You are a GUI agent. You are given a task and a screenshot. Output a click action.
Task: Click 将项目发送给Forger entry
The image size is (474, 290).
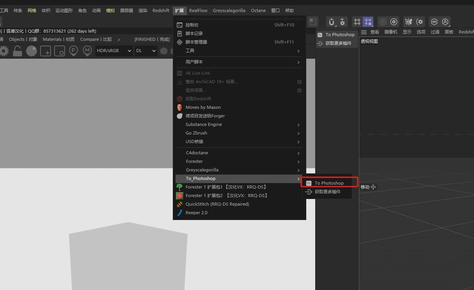[239, 116]
